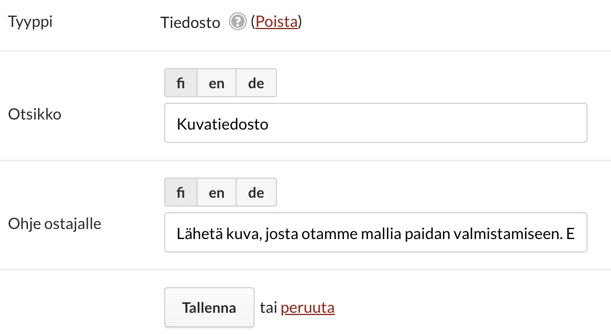This screenshot has width=611, height=334.
Task: Select the fi tab for Otsikko
Action: (181, 83)
